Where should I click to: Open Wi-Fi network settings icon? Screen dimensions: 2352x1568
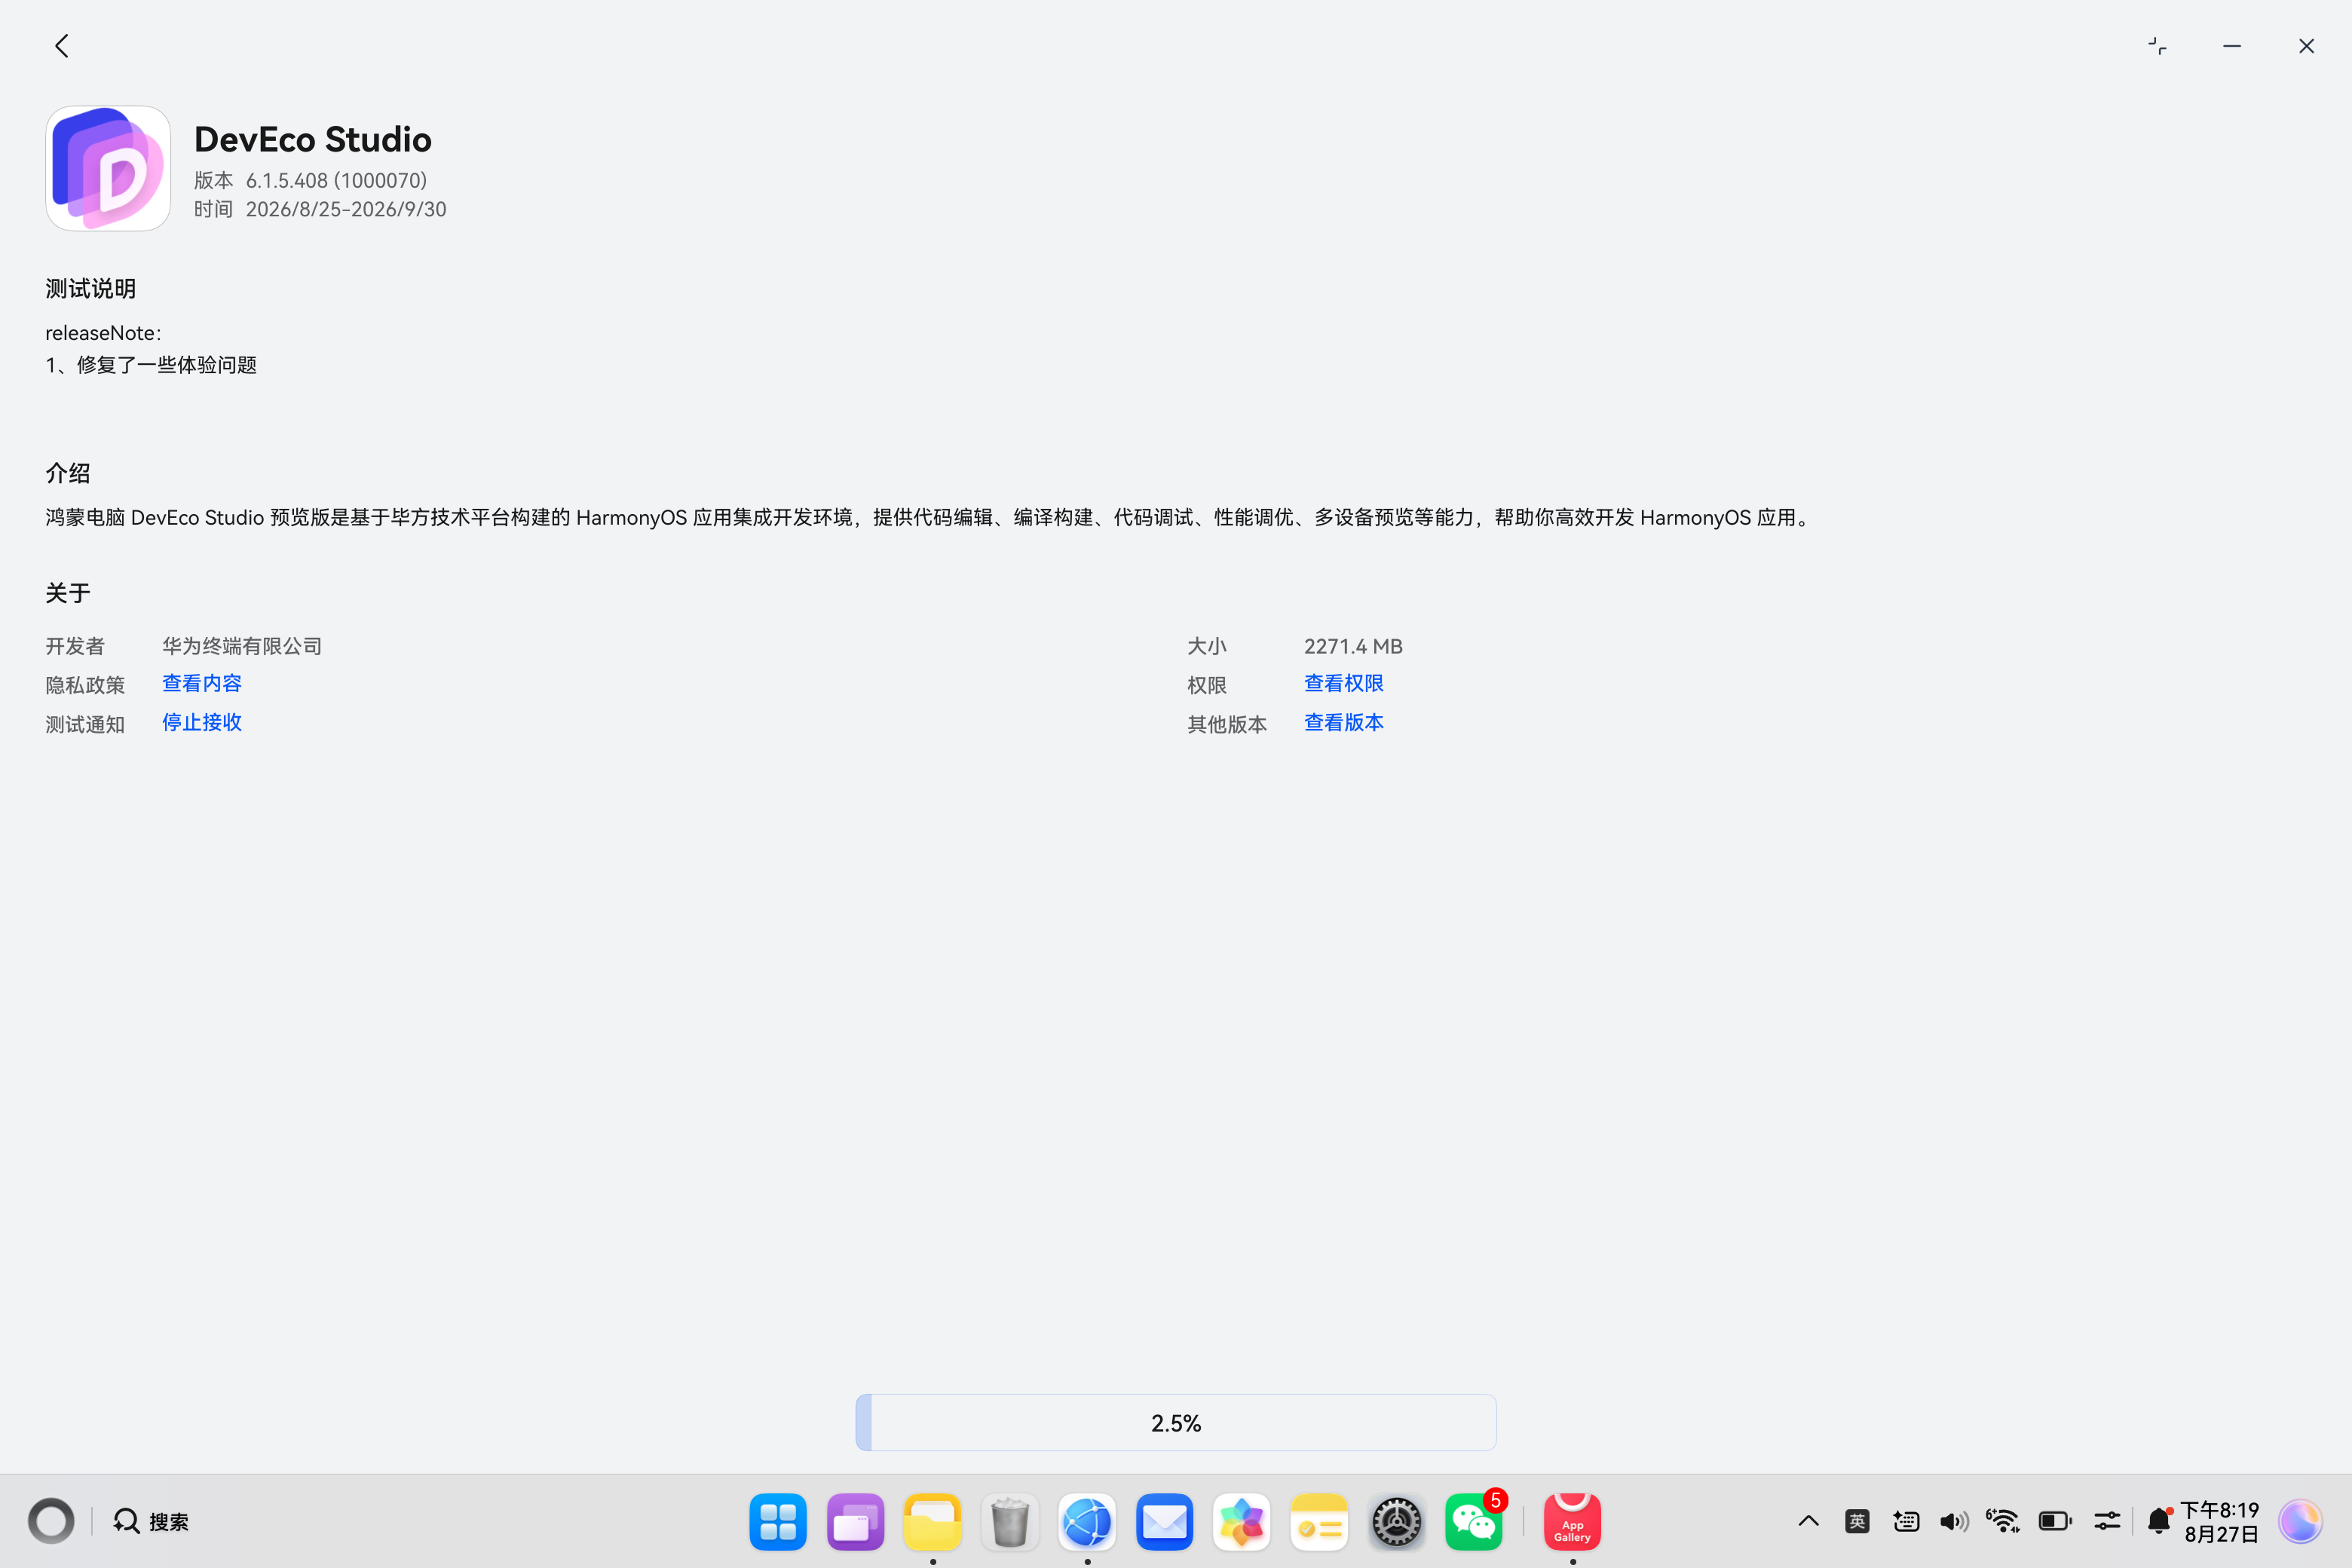(2003, 1521)
